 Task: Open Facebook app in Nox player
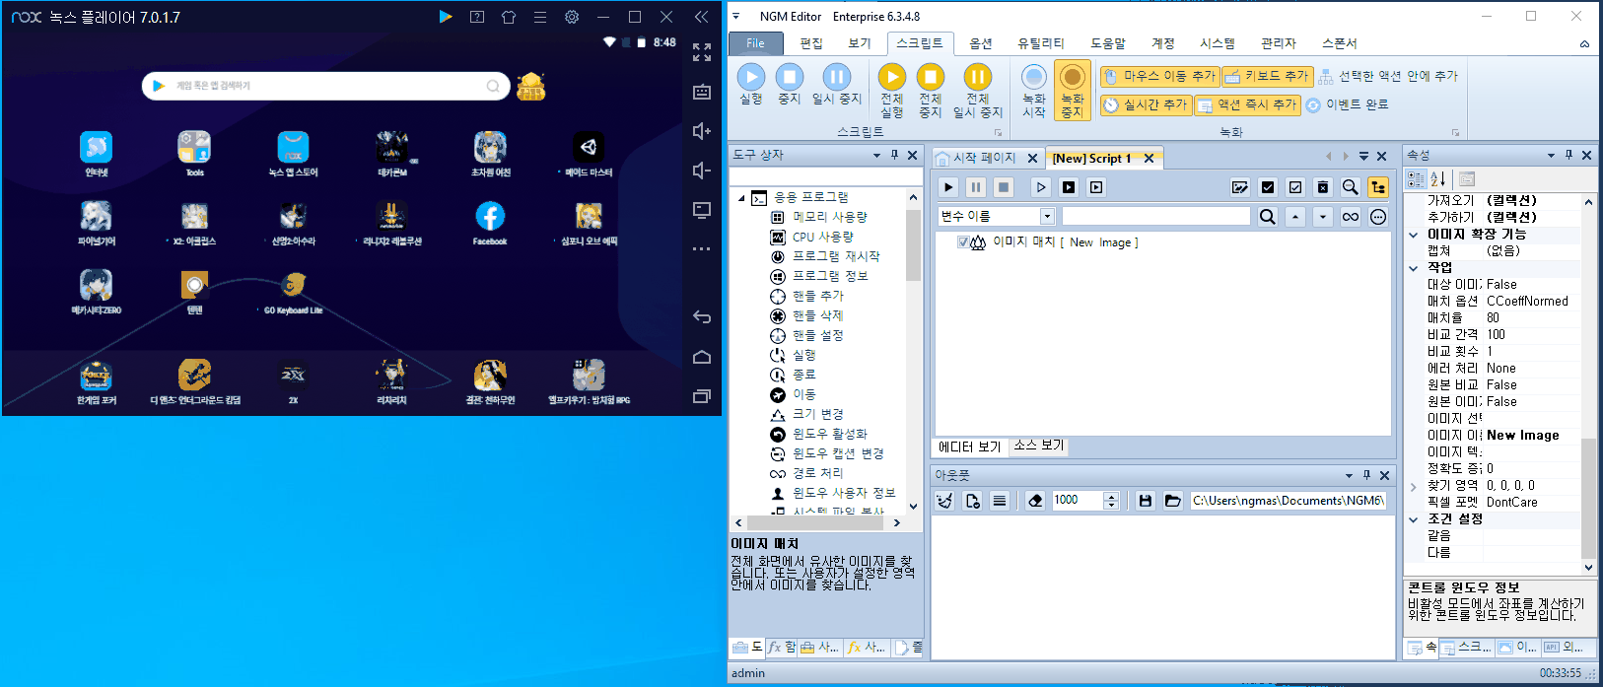[490, 223]
